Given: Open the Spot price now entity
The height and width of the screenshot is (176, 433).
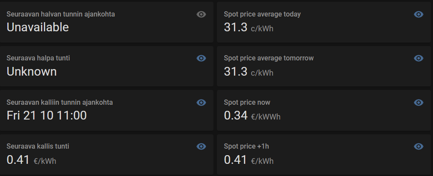Looking at the screenshot, I should (247, 103).
